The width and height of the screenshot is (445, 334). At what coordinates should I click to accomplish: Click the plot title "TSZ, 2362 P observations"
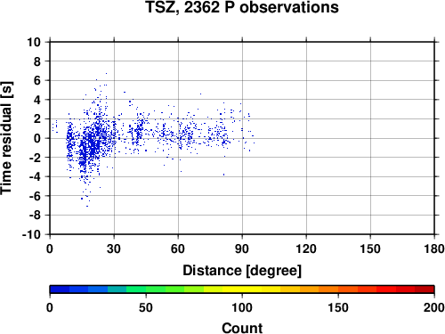click(x=242, y=7)
